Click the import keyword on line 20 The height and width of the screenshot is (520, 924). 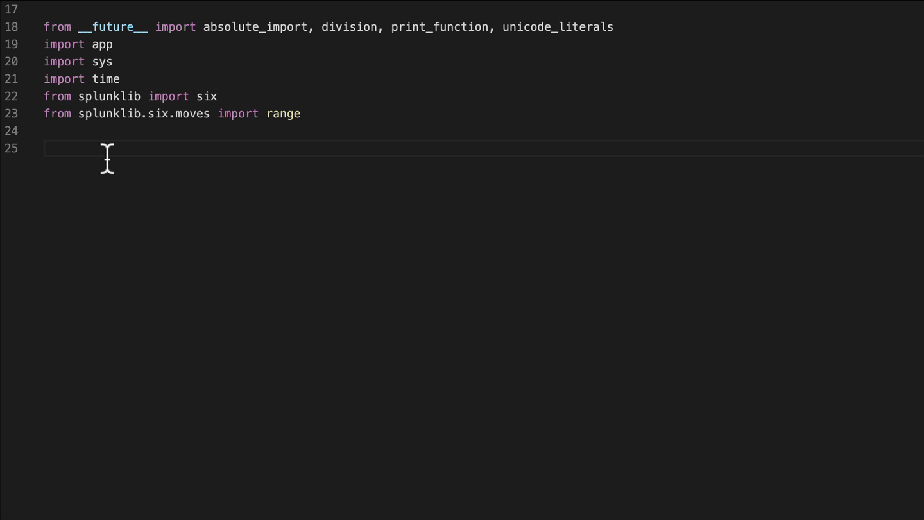point(64,62)
